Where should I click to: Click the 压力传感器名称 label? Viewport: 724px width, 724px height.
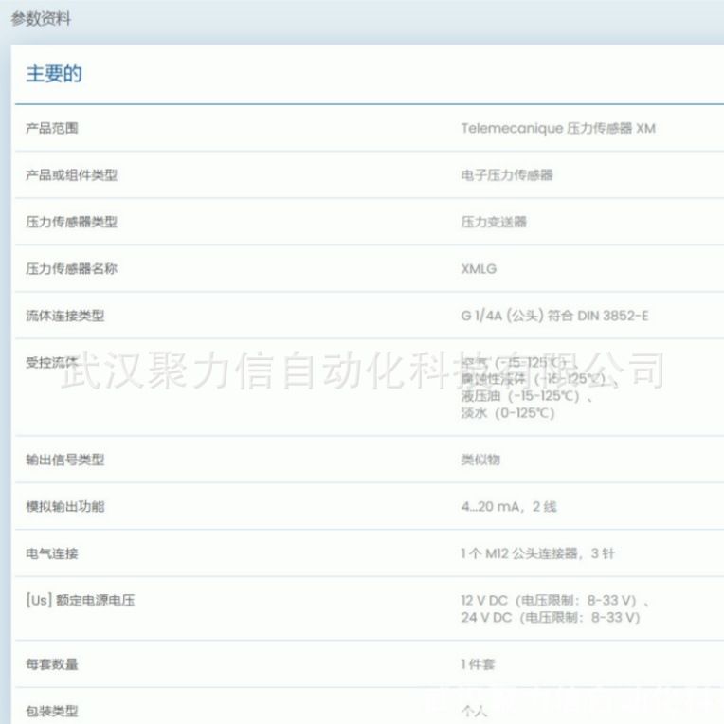coord(71,268)
